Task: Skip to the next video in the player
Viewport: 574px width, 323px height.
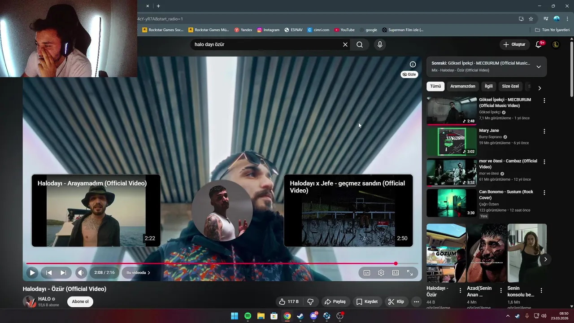Action: (63, 272)
